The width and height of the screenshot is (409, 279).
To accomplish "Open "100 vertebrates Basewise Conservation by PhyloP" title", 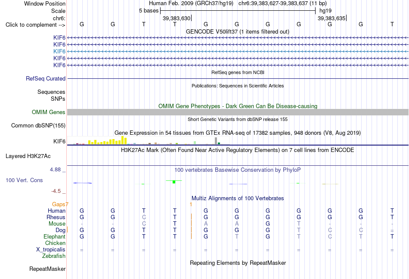I will tap(238, 170).
